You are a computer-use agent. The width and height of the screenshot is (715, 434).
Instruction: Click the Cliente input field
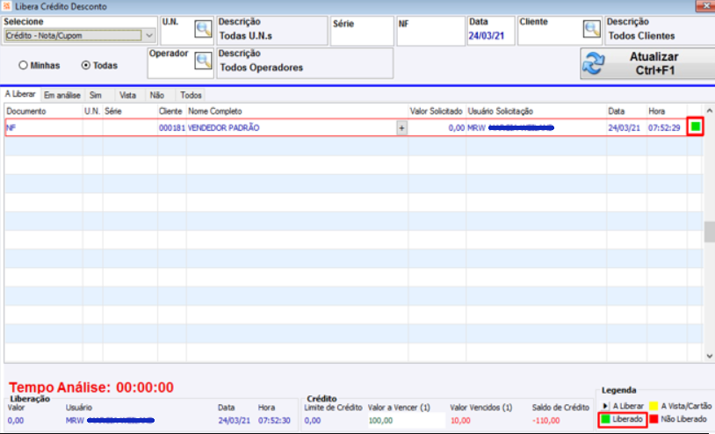click(551, 35)
